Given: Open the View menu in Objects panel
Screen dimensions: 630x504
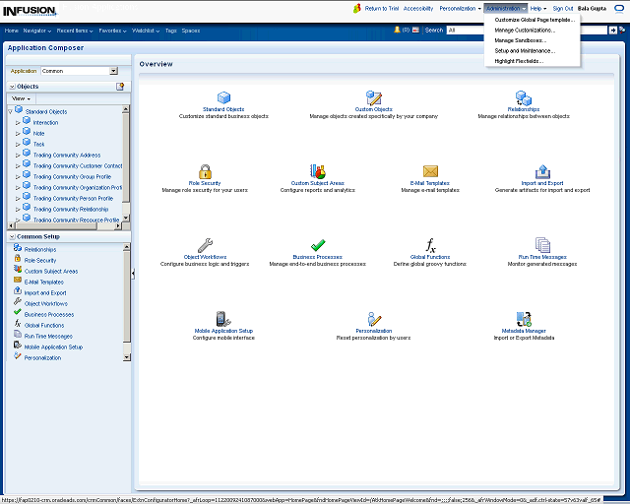Looking at the screenshot, I should [21, 98].
